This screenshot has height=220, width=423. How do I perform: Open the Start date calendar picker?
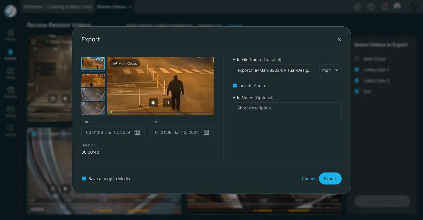pos(137,132)
